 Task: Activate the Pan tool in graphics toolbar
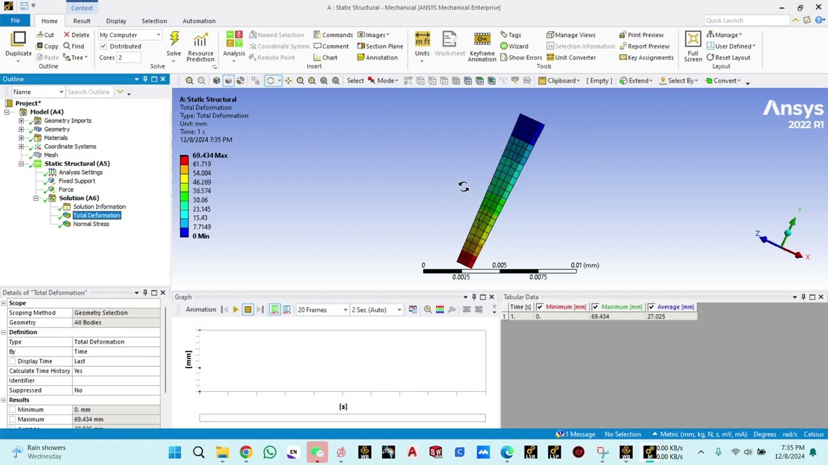[289, 81]
